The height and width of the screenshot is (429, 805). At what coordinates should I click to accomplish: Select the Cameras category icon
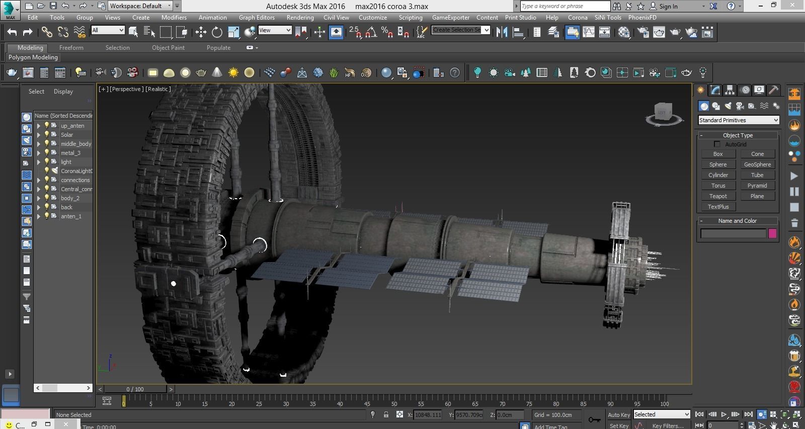[x=740, y=106]
